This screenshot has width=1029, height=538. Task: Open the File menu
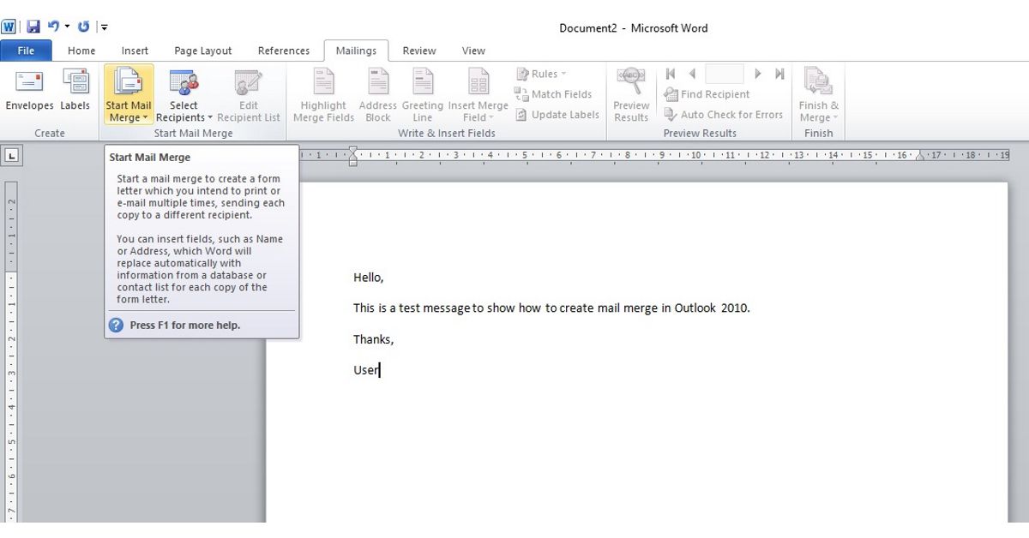coord(26,51)
